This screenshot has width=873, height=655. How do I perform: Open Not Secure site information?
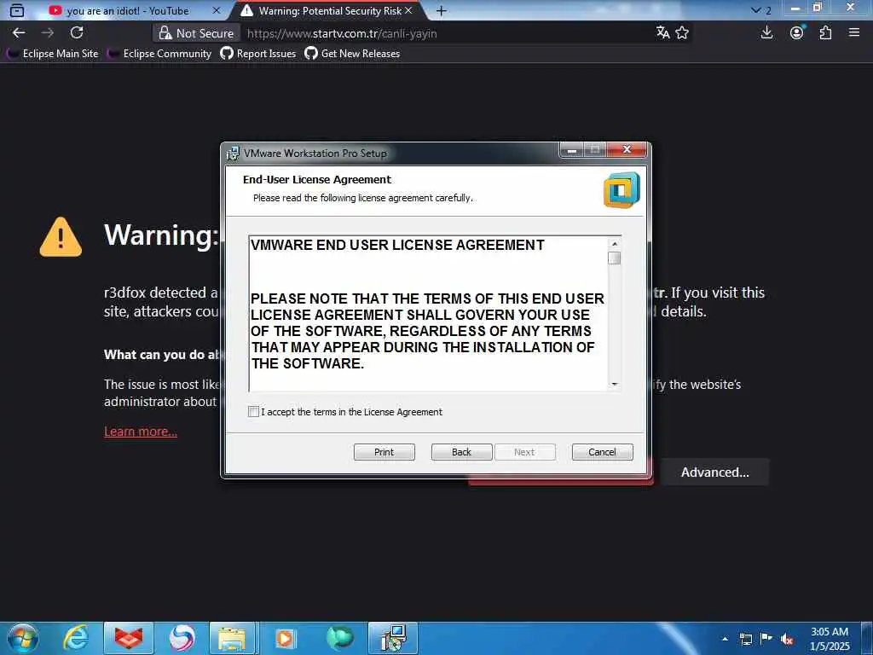[196, 33]
